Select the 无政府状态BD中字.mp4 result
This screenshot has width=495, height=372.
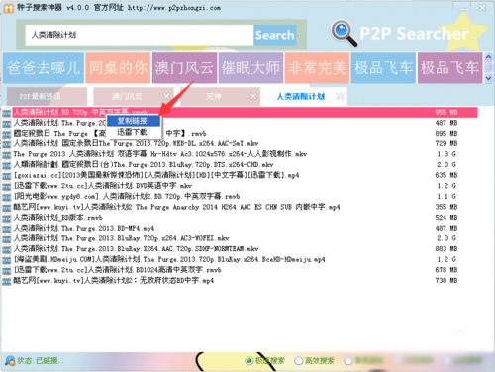(x=114, y=281)
